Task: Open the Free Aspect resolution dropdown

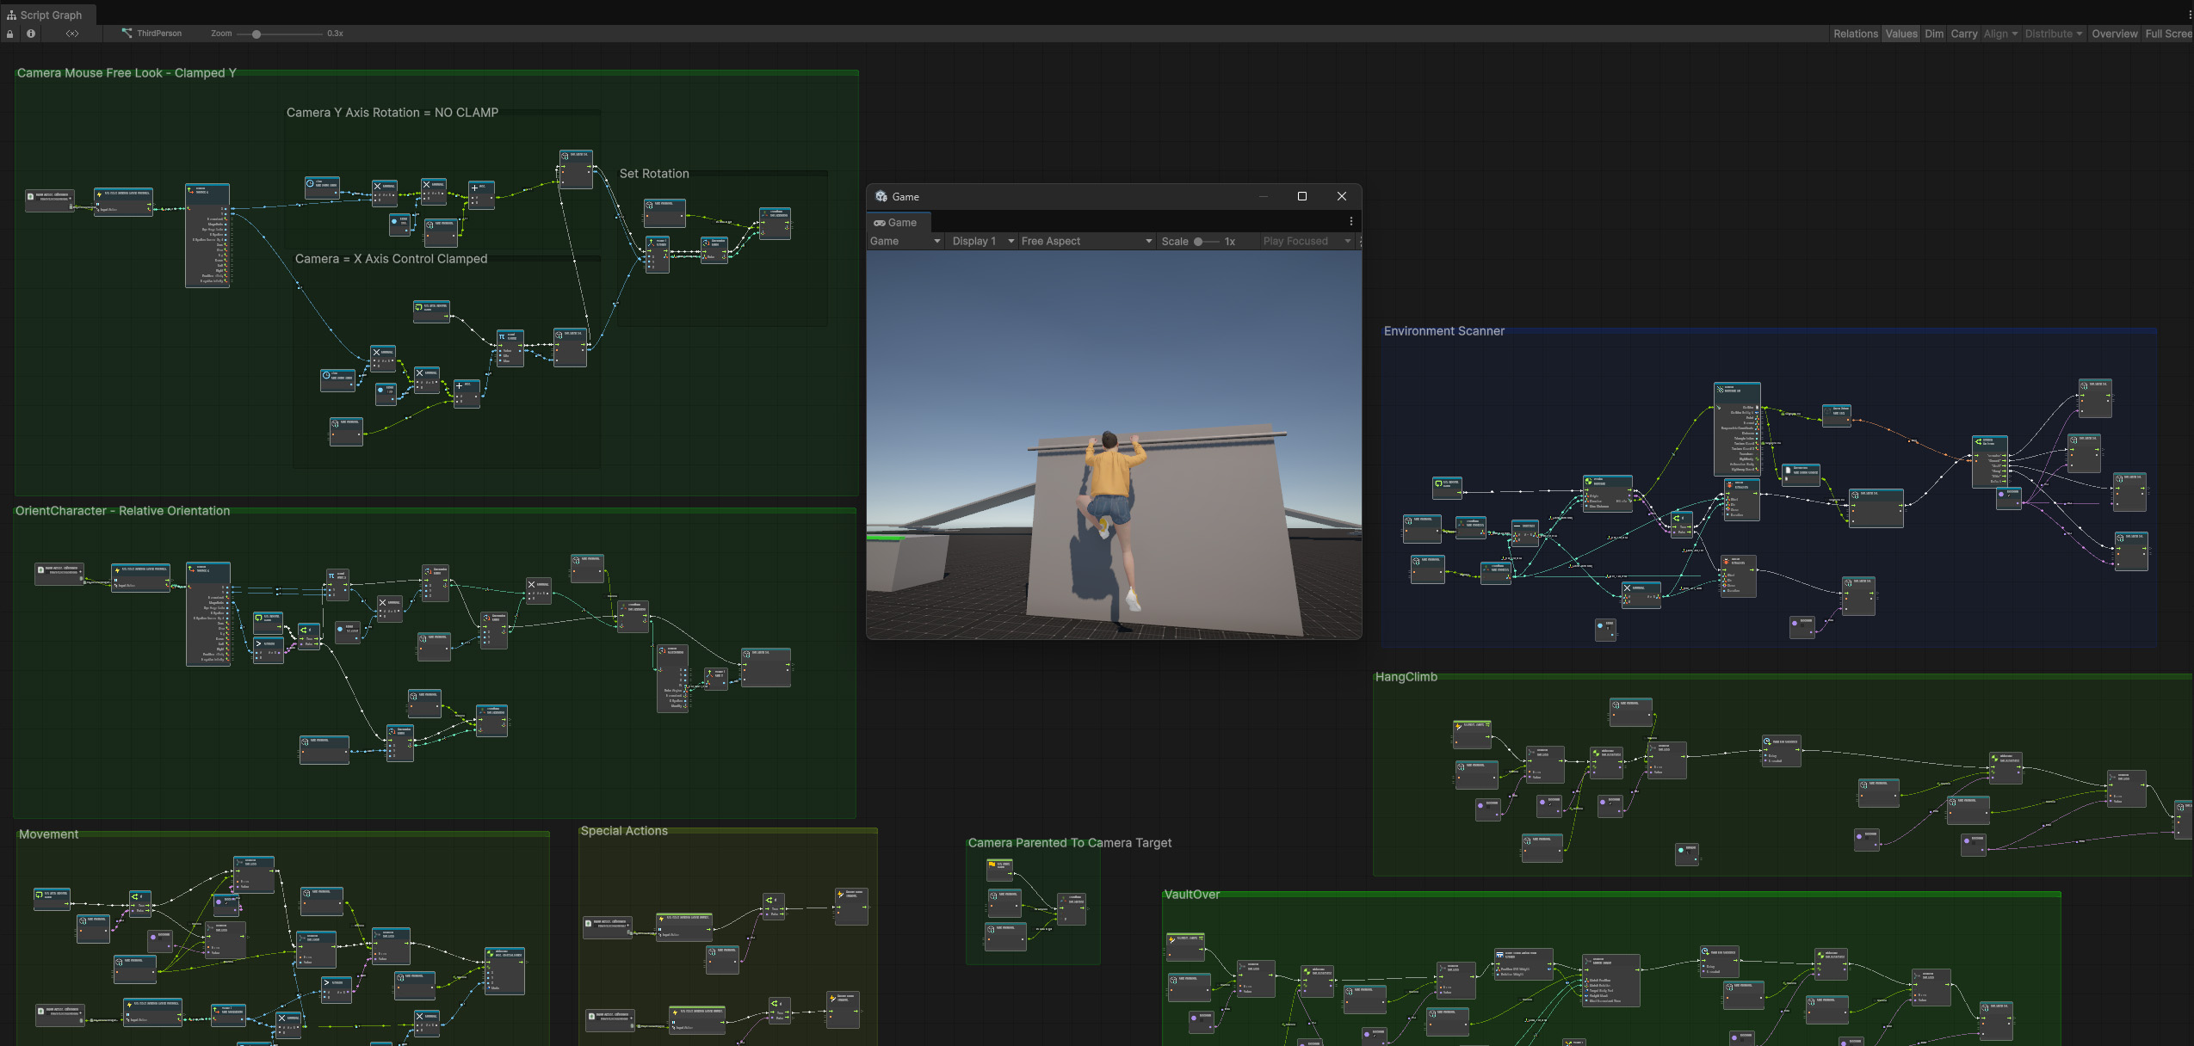Action: [1086, 241]
